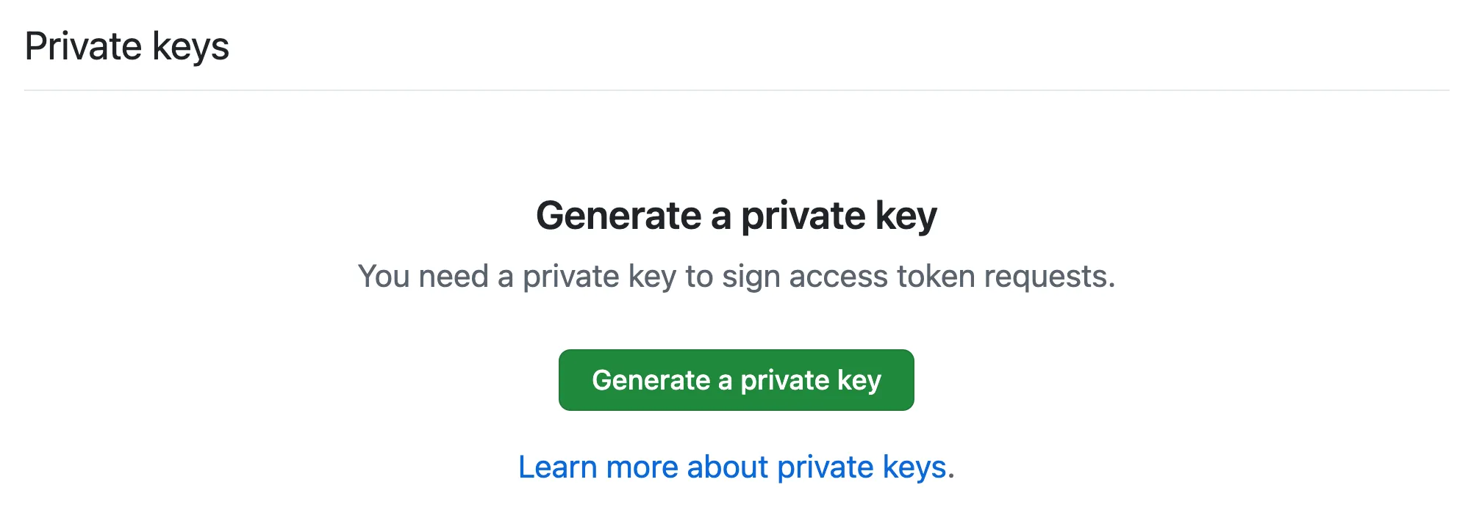
Task: Click the word "keys" in the section title
Action: coord(190,48)
